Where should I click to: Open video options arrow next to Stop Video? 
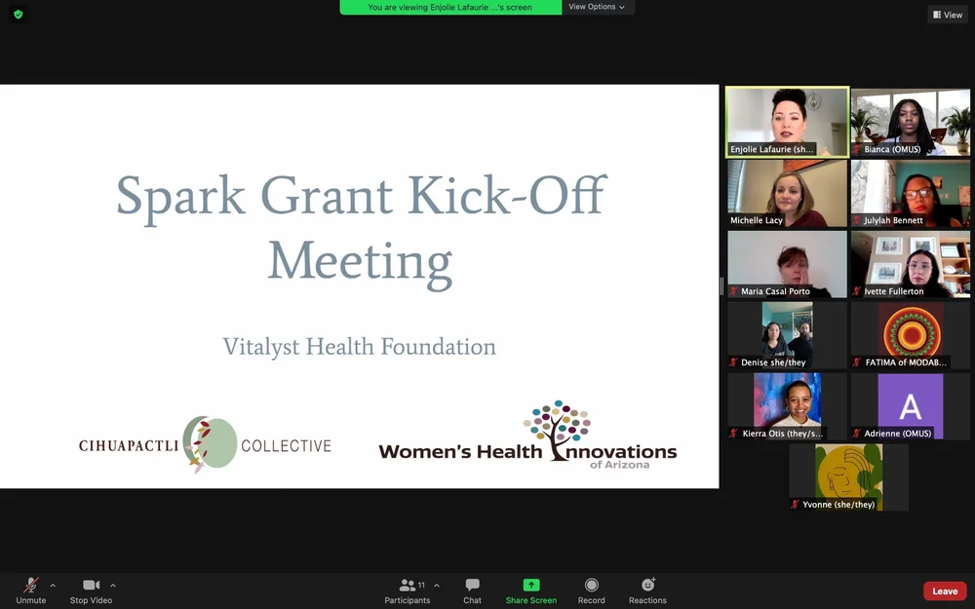point(112,586)
